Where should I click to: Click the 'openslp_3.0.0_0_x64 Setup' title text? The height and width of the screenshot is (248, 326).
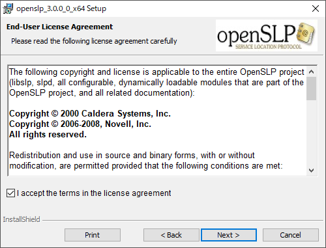[x=61, y=8]
